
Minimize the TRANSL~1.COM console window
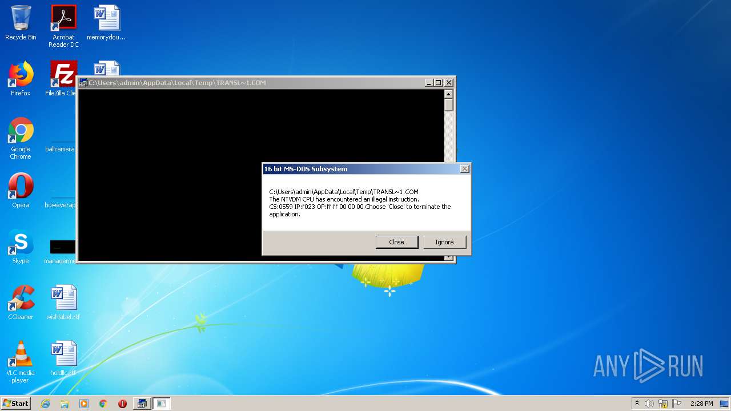[x=429, y=83]
